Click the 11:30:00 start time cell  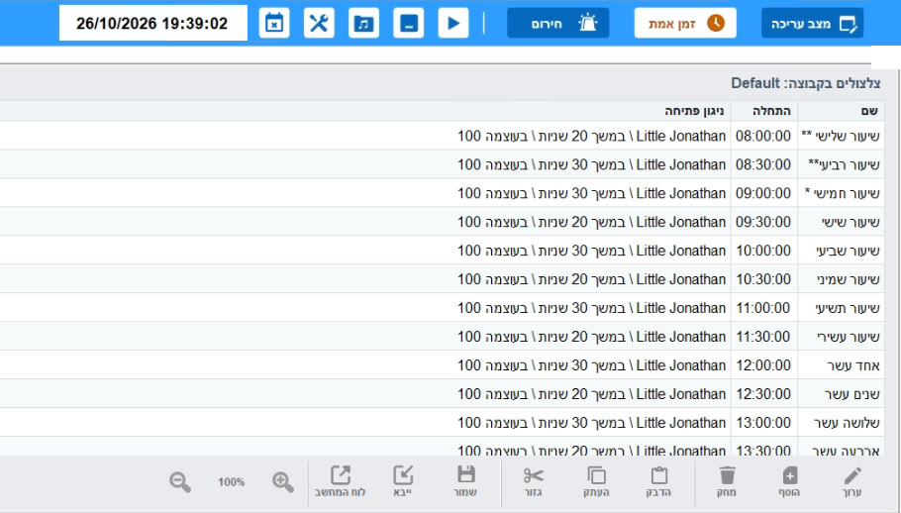point(763,337)
